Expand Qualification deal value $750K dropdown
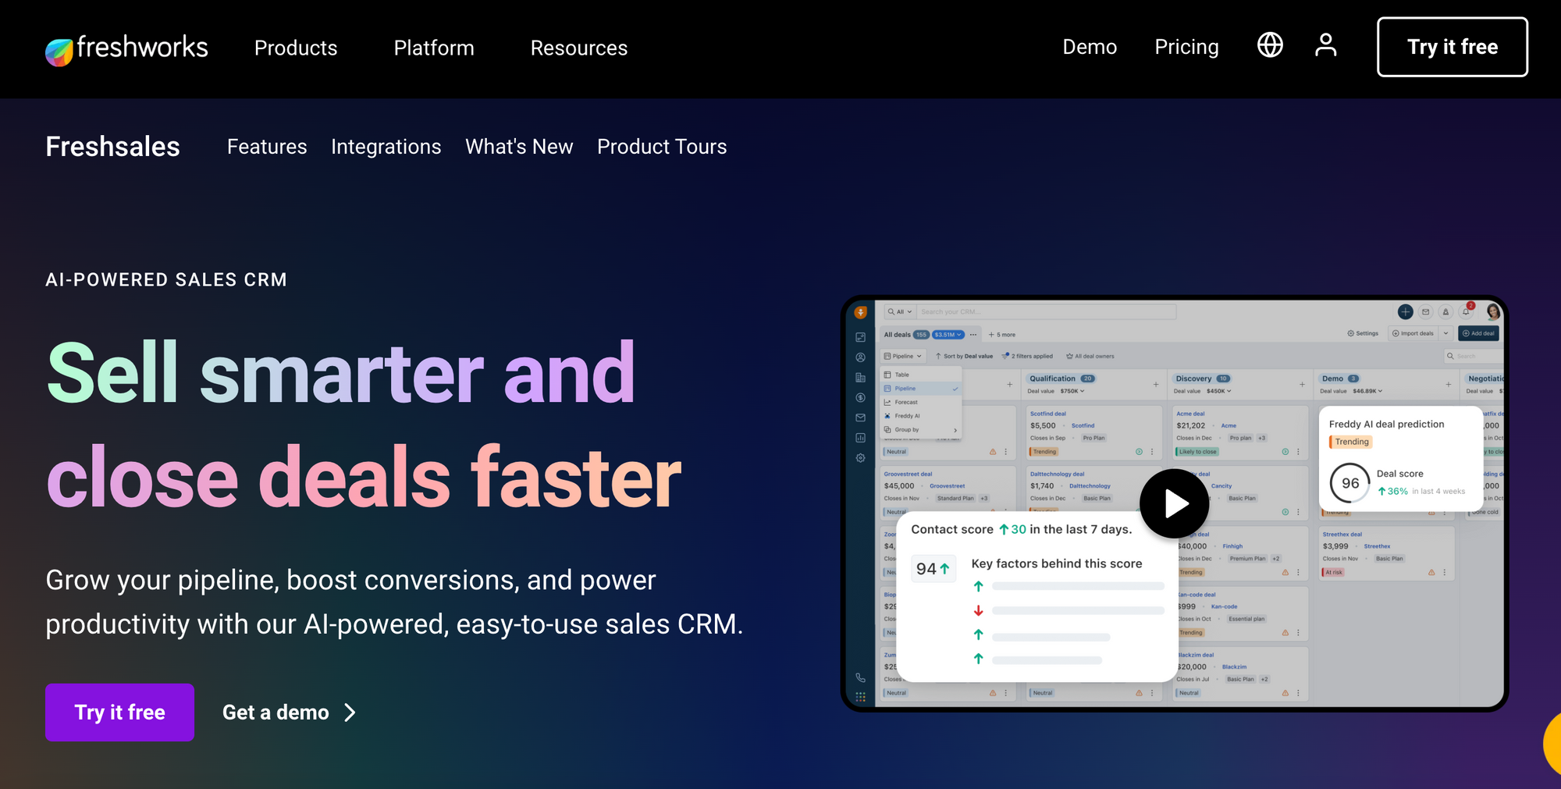1561x789 pixels. (1072, 391)
